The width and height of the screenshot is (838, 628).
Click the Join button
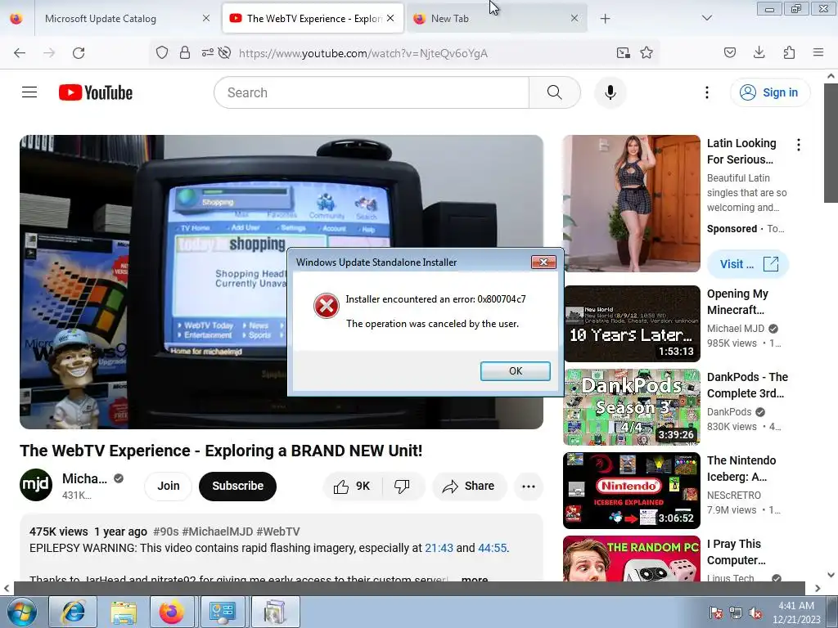(169, 486)
